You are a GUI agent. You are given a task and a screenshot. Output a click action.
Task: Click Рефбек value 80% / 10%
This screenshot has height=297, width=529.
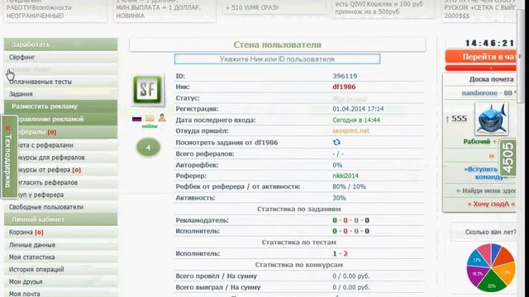[349, 186]
